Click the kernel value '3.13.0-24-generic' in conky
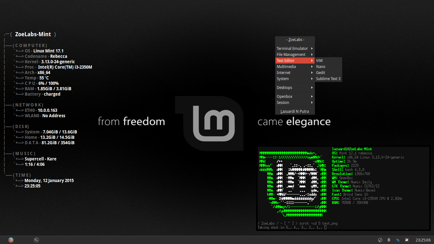434x244 pixels. click(x=58, y=62)
